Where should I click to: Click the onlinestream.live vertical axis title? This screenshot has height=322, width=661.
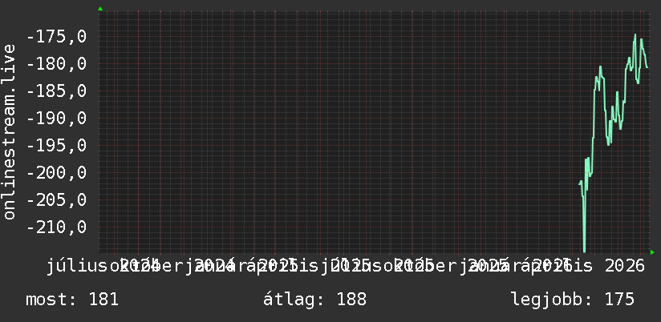(9, 131)
